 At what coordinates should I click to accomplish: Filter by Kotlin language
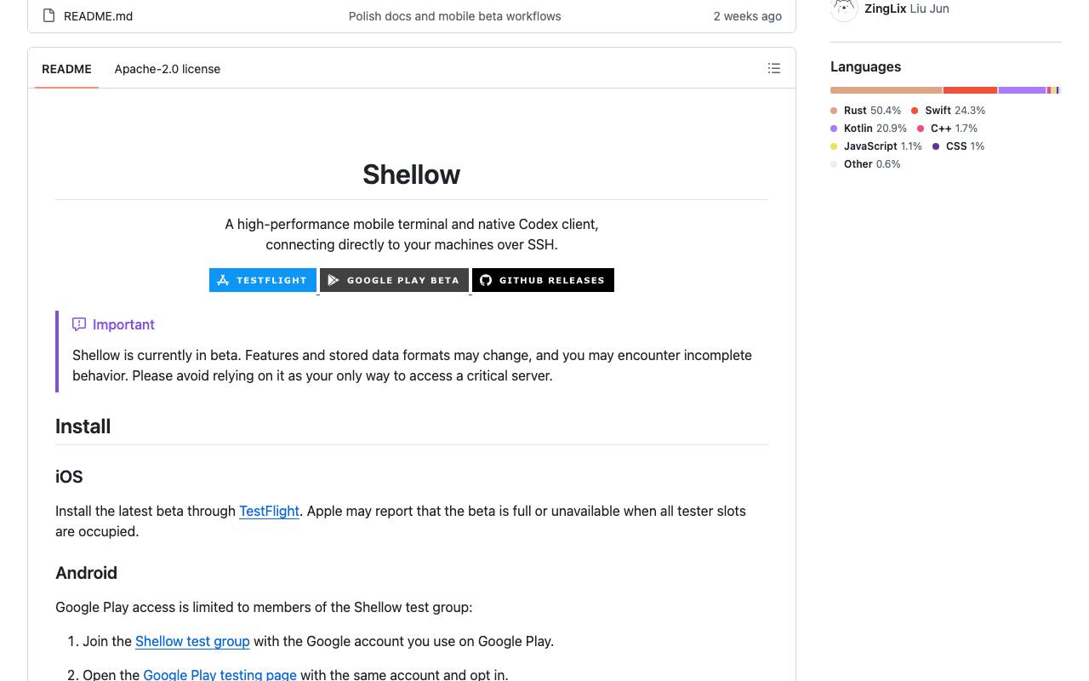[869, 129]
